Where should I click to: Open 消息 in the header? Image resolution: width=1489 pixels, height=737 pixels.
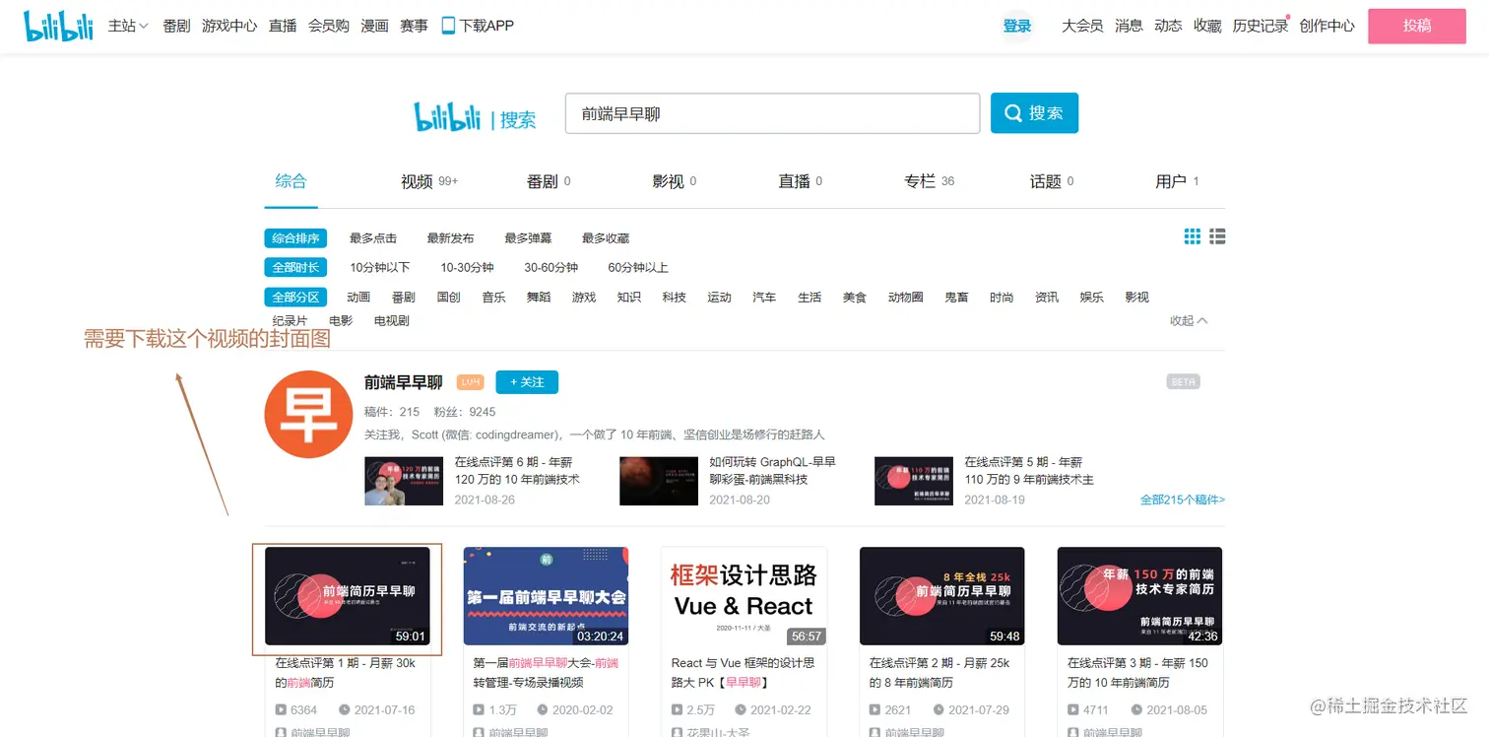1129,26
